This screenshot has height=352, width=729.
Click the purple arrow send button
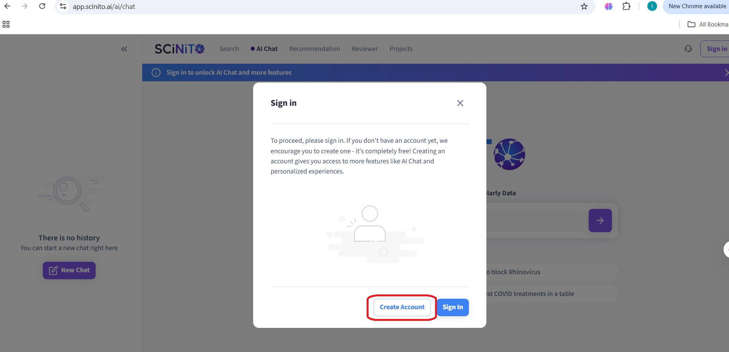pyautogui.click(x=600, y=221)
